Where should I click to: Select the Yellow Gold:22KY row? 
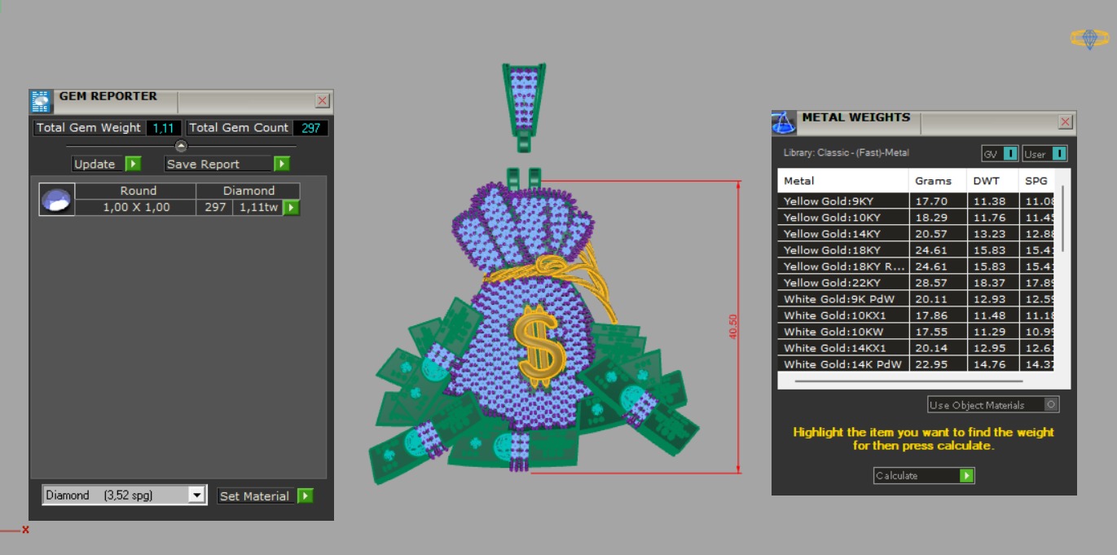click(x=917, y=283)
